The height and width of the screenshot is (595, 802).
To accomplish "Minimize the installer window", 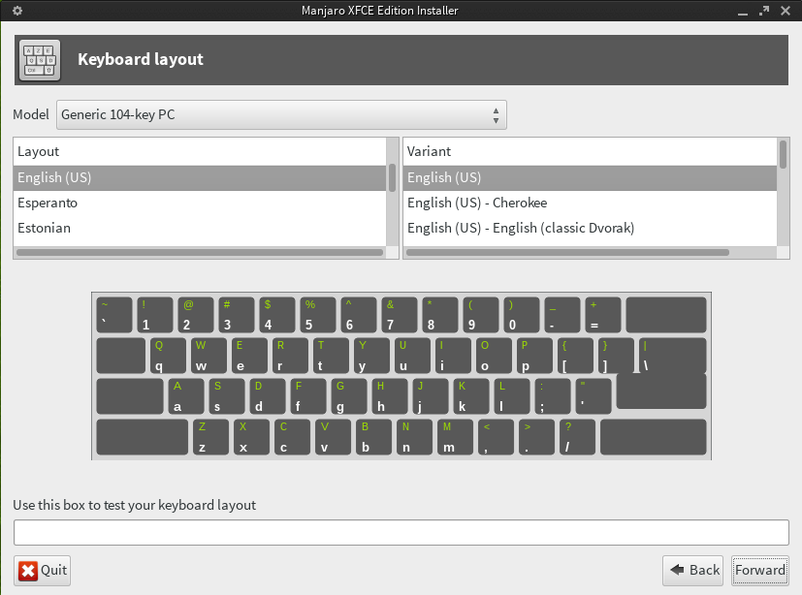I will pos(743,12).
